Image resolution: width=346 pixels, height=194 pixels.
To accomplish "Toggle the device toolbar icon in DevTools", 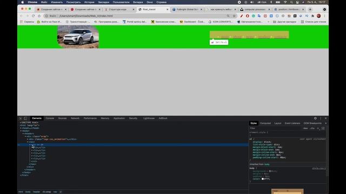I will tap(25, 119).
